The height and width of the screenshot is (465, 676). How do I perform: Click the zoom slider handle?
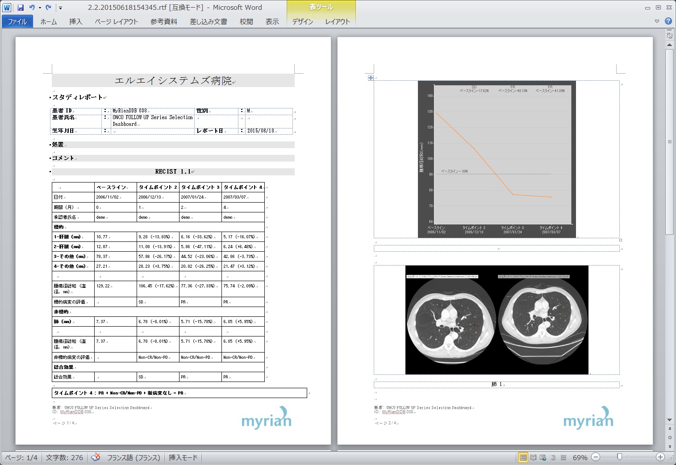click(x=619, y=457)
